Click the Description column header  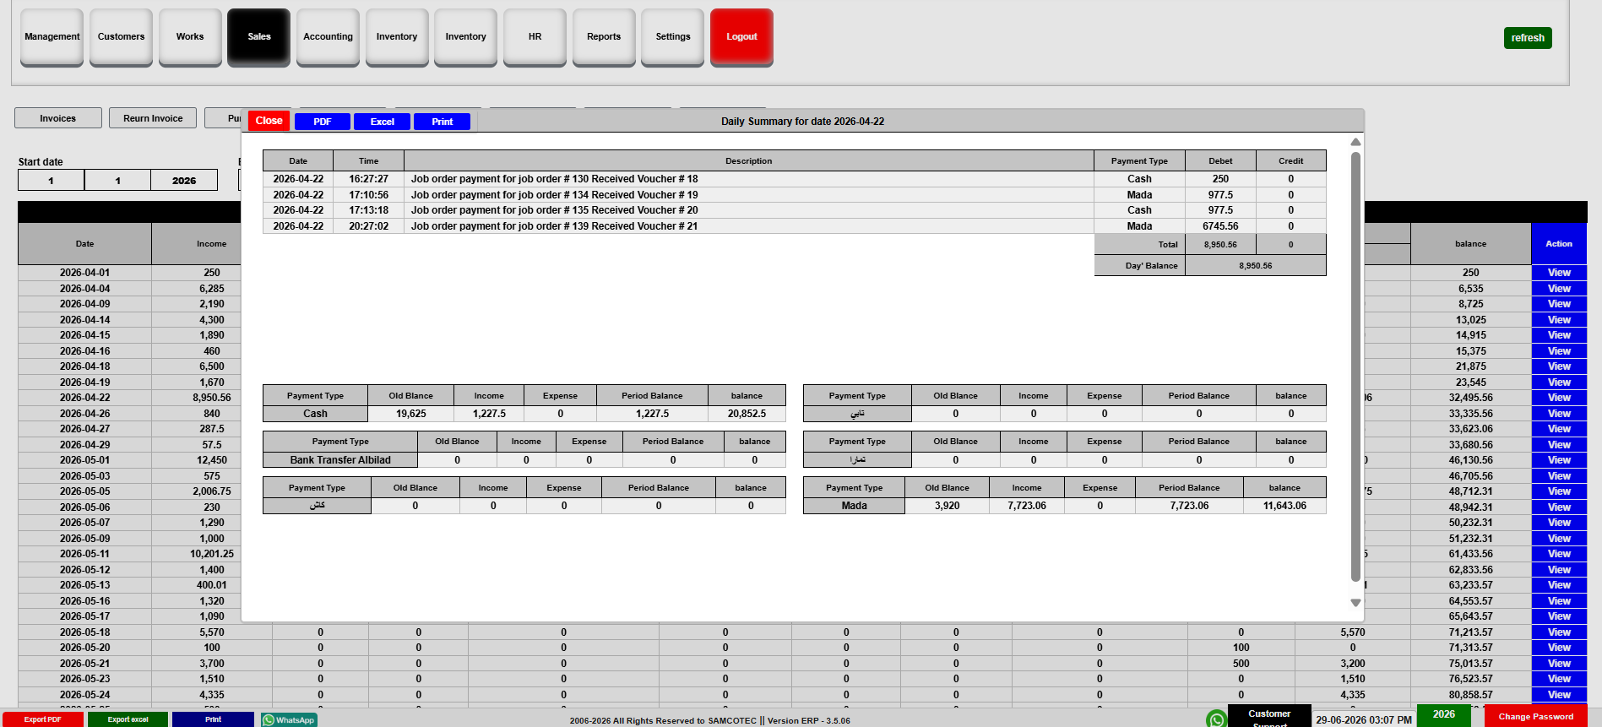(748, 161)
